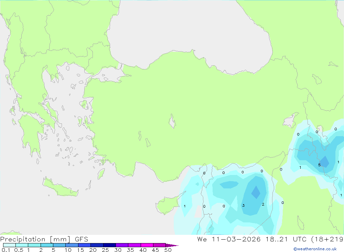Select the 15–20 mm legend swatch
The width and height of the screenshot is (344, 252).
click(85, 245)
